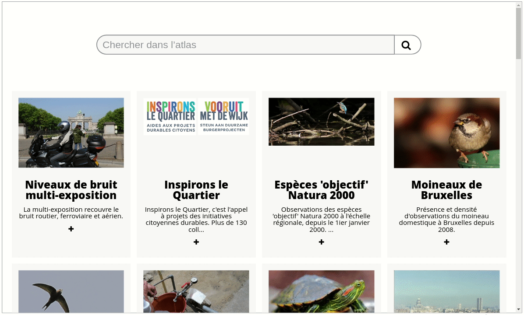
Task: Expand the Niveaux de bruit card plus icon
Action: tap(71, 229)
